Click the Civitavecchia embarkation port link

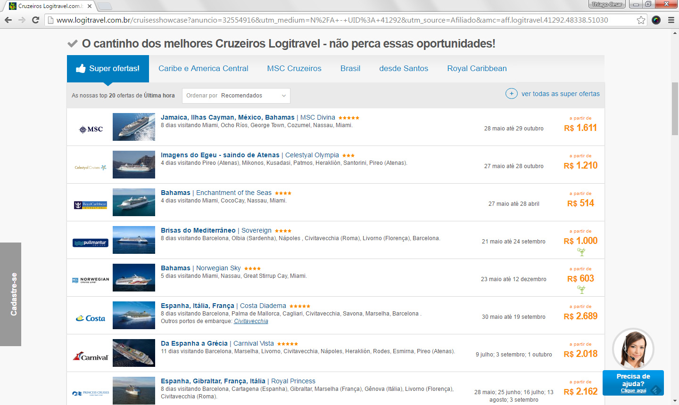coord(251,321)
